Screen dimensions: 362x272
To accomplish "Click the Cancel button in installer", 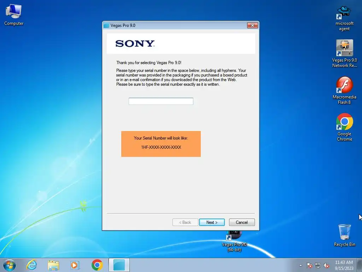I will (242, 222).
